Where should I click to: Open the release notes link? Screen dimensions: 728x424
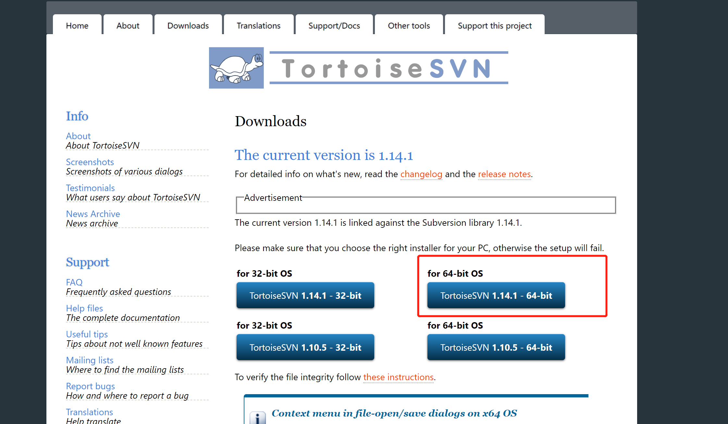coord(504,174)
